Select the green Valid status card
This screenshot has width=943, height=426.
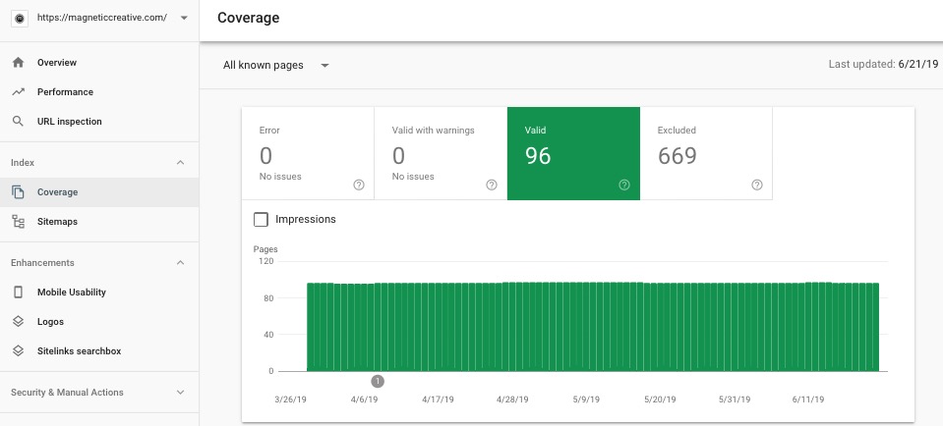573,153
